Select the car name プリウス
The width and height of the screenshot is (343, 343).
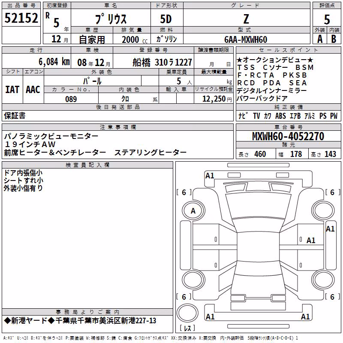(111, 19)
